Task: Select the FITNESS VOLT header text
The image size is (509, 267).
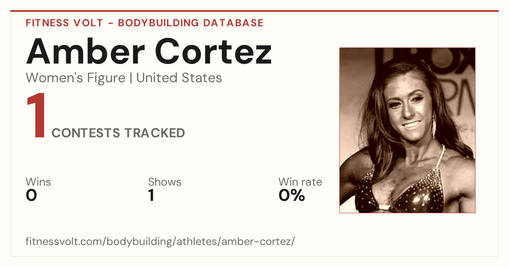Action: 64,23
